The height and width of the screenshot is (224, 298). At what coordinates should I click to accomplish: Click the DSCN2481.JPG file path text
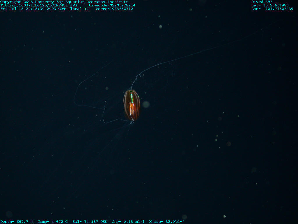[39, 5]
